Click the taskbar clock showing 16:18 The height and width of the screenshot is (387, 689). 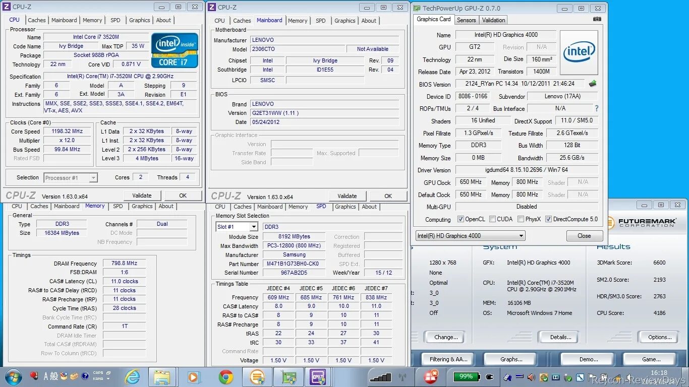point(659,373)
